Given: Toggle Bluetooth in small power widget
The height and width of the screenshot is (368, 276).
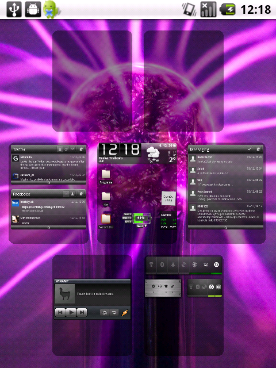Looking at the screenshot, I should [198, 287].
